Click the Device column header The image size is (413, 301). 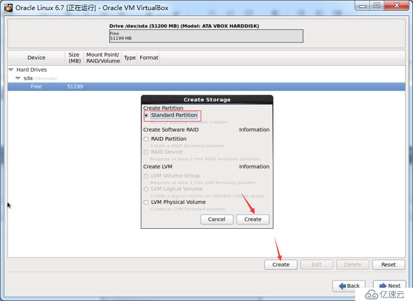pyautogui.click(x=36, y=58)
